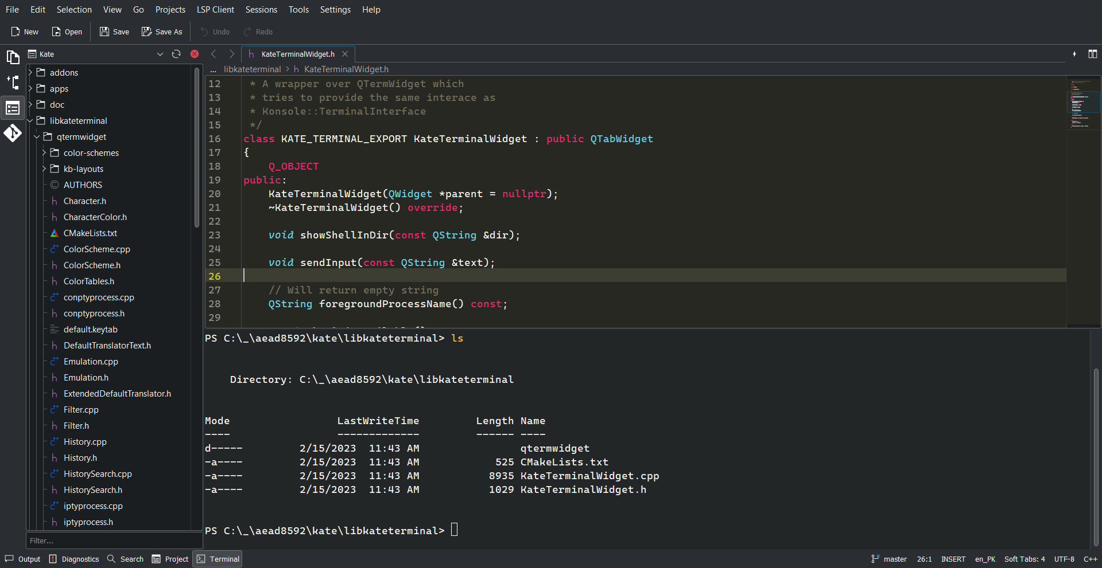Toggle the Diagnostics panel
Viewport: 1102px width, 568px height.
tap(74, 559)
